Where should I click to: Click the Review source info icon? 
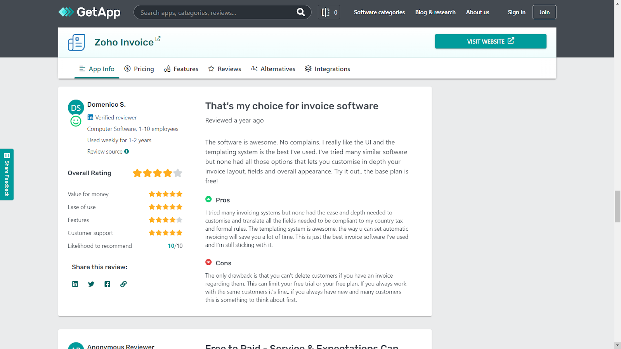coord(127,152)
